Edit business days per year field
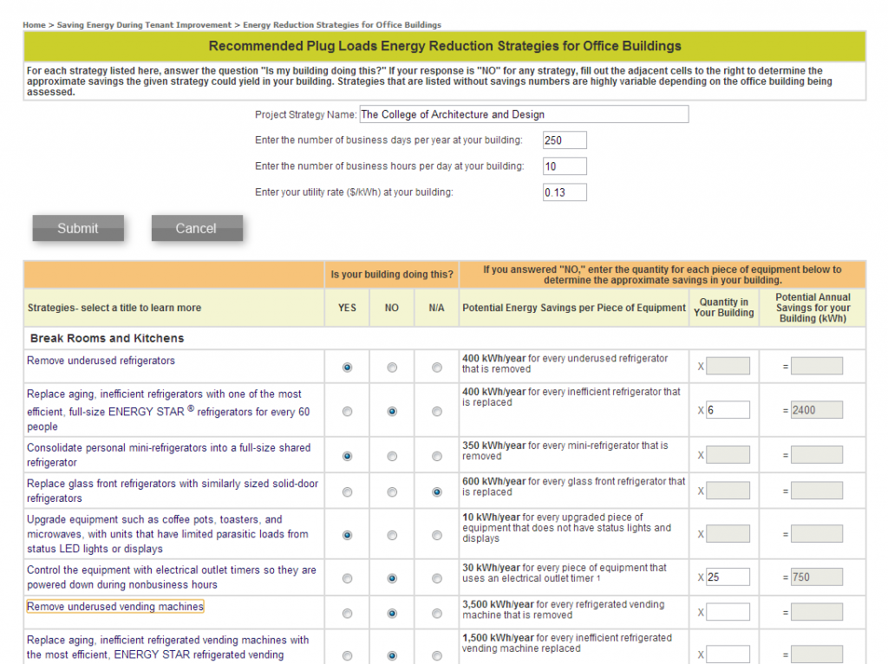 565,140
